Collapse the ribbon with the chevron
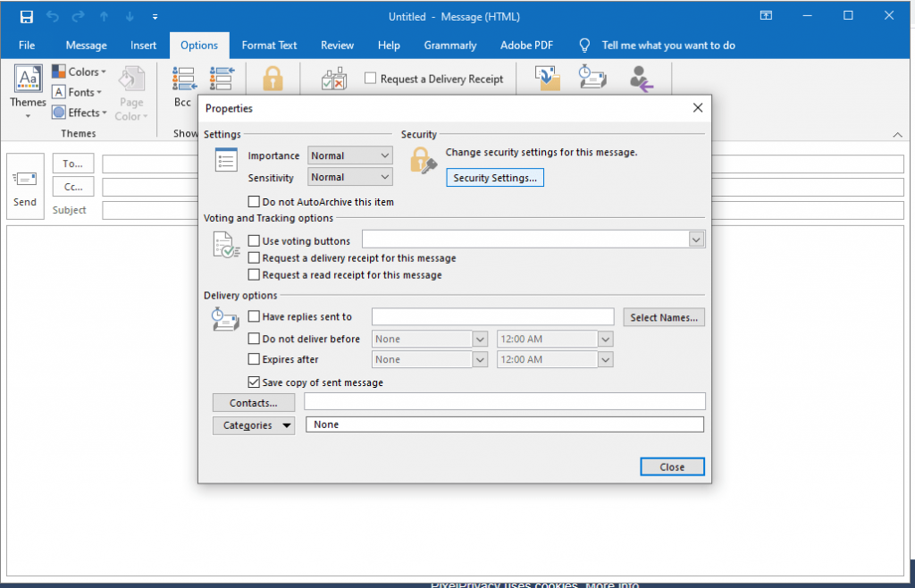This screenshot has height=588, width=915. tap(897, 135)
